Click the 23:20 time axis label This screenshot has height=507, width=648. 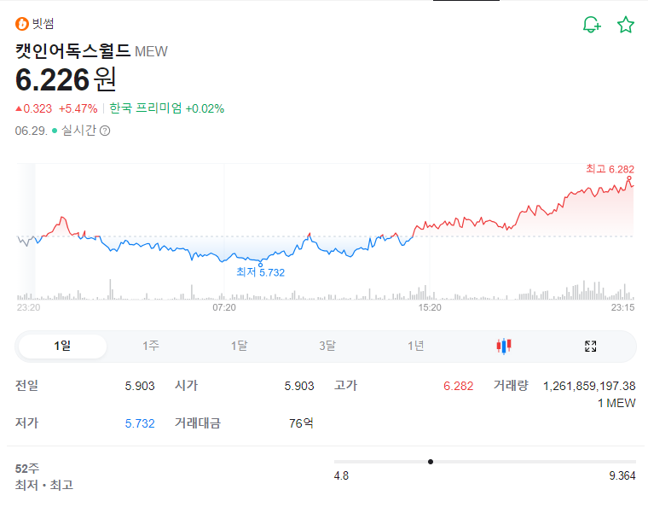[28, 307]
